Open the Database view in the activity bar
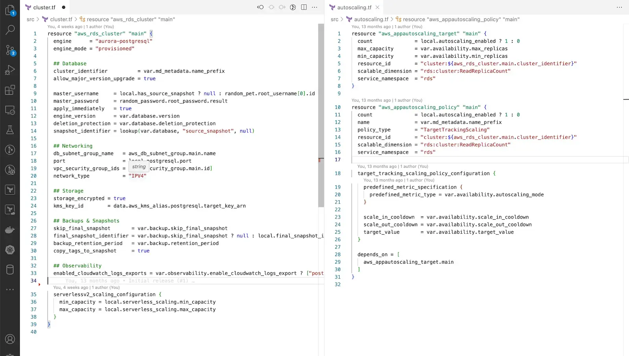Screen dimensions: 629x356 coord(10,270)
